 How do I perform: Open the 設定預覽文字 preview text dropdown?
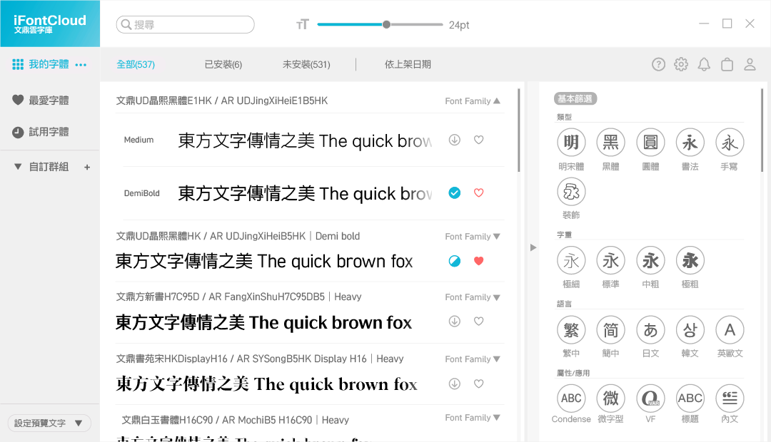click(x=49, y=423)
